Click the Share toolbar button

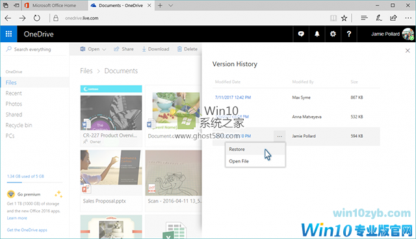point(123,49)
